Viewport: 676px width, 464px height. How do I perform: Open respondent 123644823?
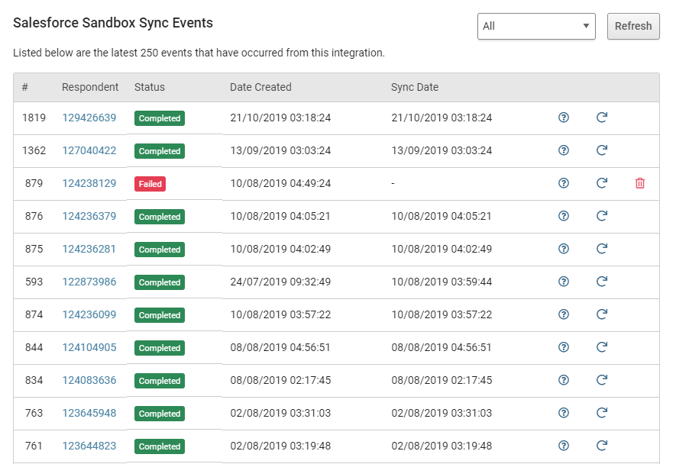(89, 446)
